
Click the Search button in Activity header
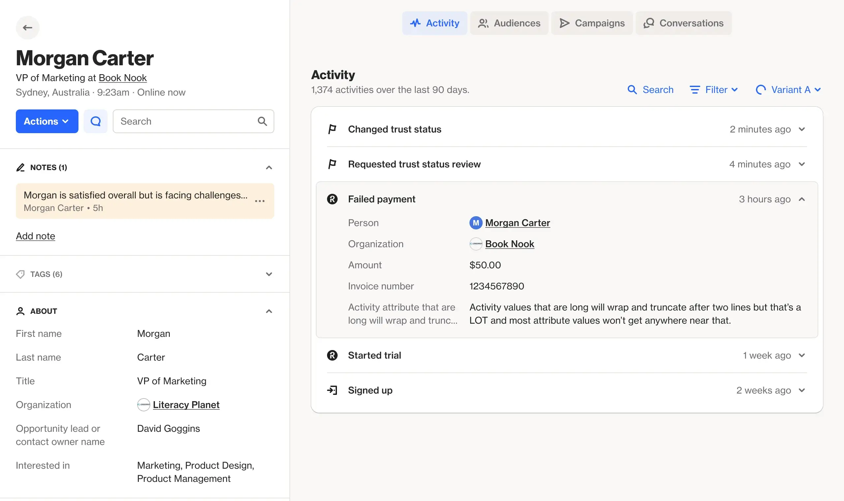pos(650,90)
